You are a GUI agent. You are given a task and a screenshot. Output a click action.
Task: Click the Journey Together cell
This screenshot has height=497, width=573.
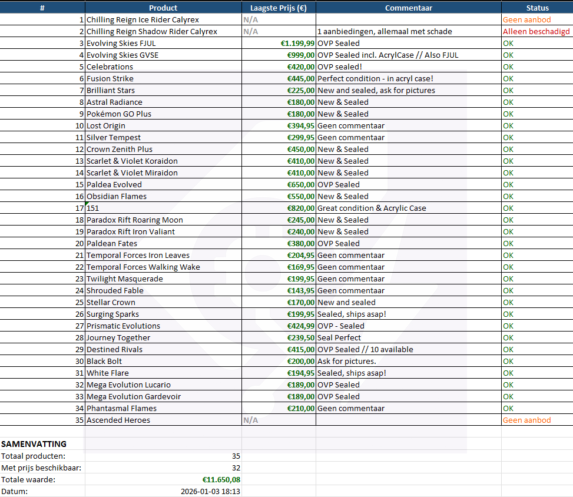[x=163, y=337]
